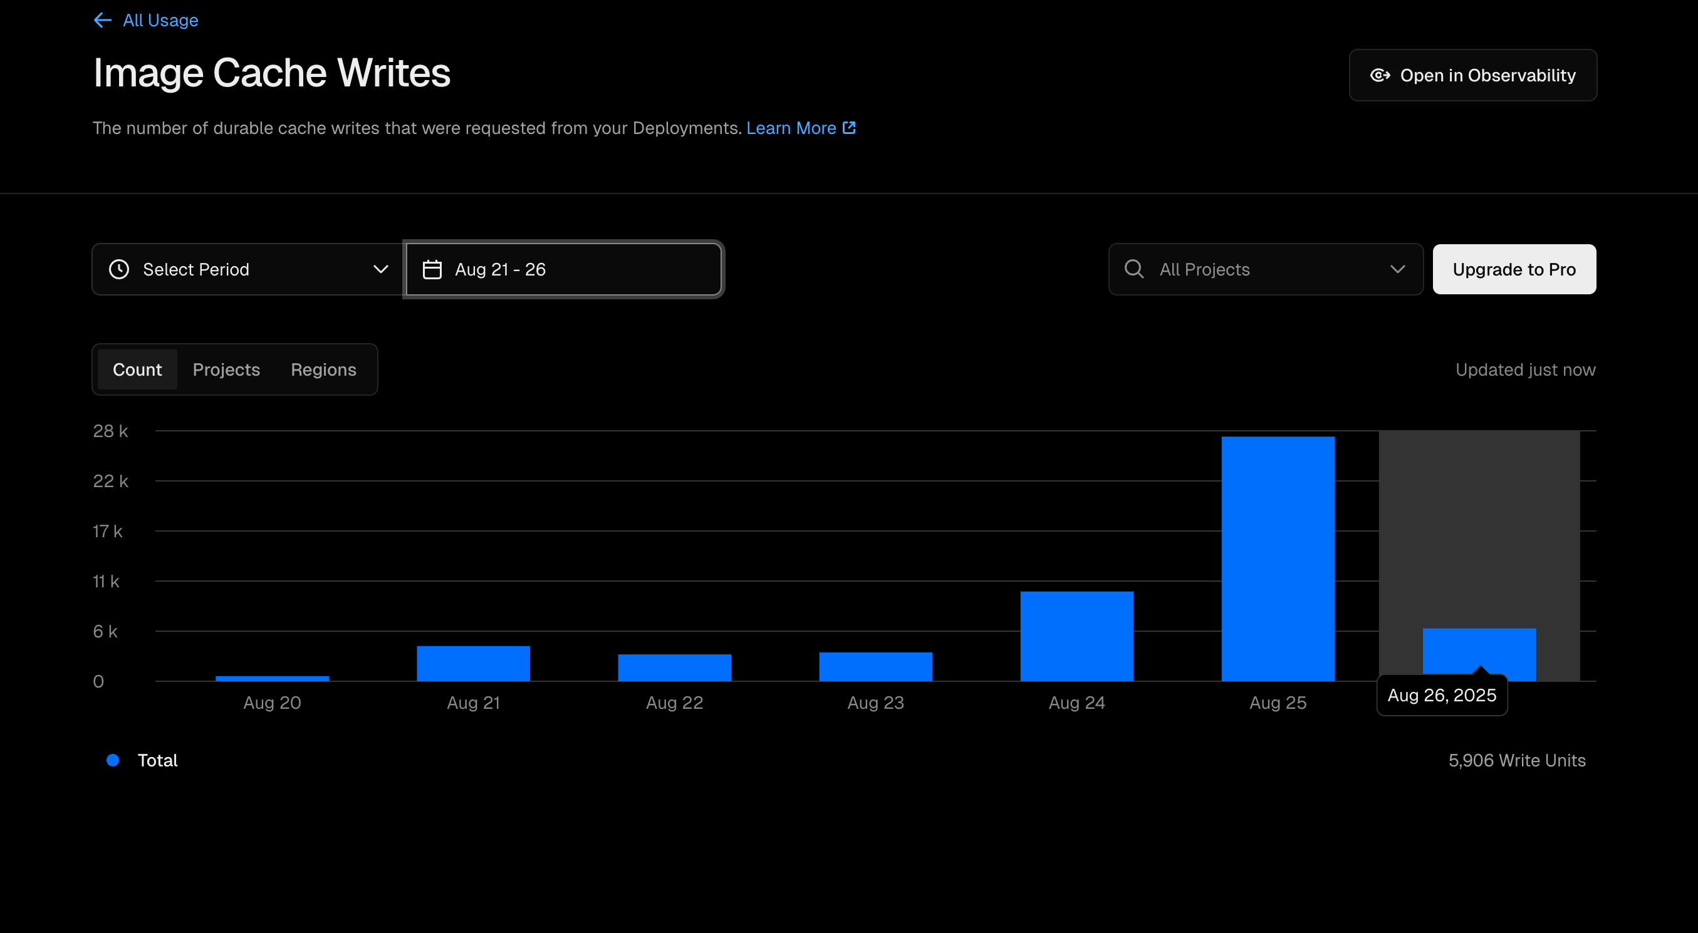1698x933 pixels.
Task: Go back via All Usage link
Action: tap(160, 21)
